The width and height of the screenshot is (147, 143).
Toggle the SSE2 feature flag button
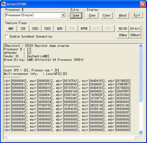tap(35, 29)
